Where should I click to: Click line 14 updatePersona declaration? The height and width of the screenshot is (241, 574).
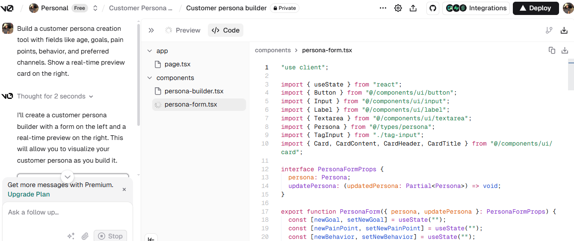(x=394, y=186)
